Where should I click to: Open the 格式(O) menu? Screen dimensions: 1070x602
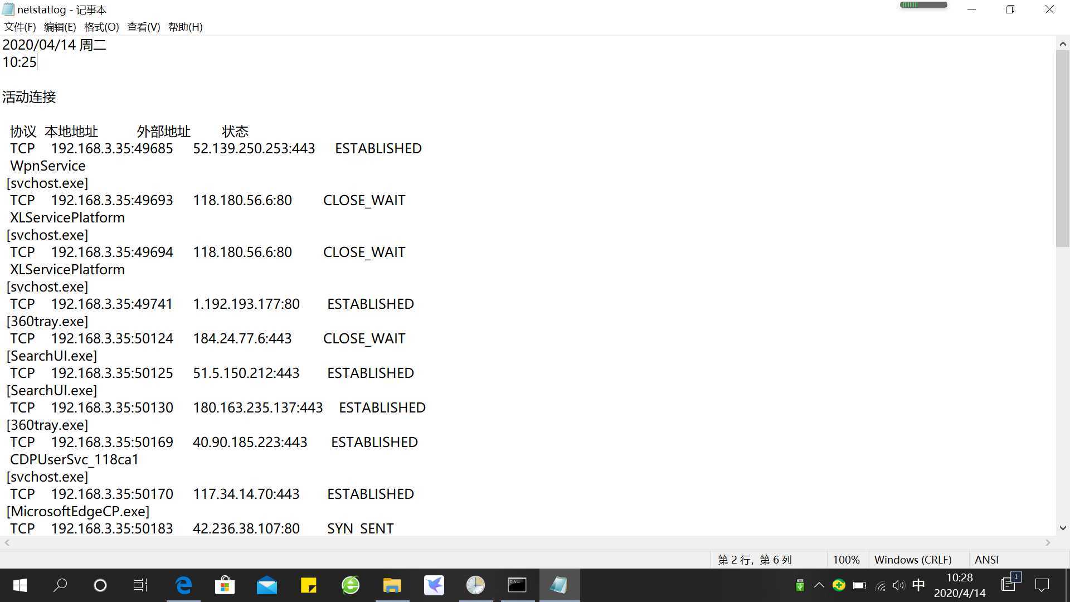(101, 27)
